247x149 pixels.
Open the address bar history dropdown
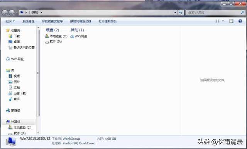coord(175,12)
